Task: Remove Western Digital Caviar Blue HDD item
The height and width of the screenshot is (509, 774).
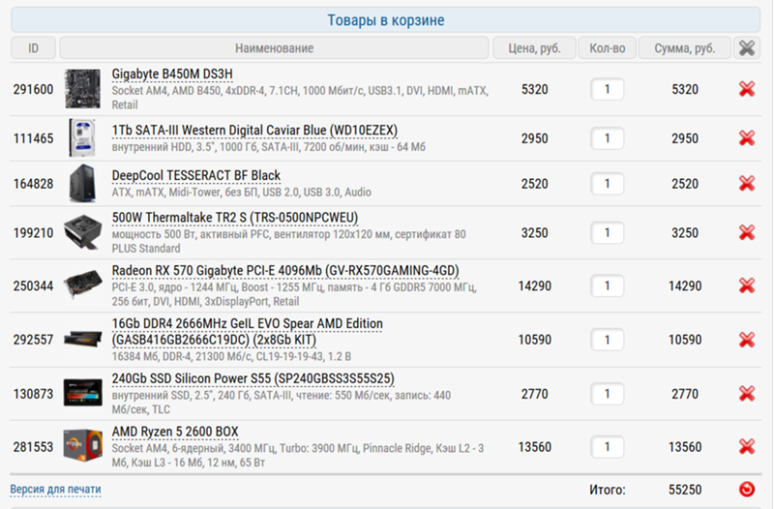Action: 746,138
